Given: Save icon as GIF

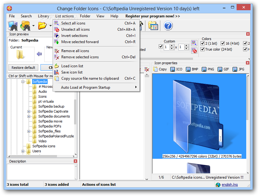Looking at the screenshot, I should 223,69.
